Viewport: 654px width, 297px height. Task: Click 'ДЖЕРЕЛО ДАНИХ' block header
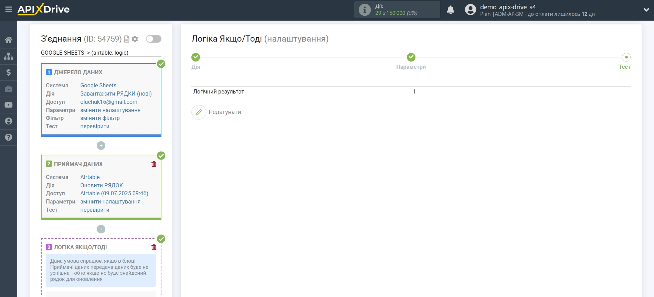click(78, 72)
